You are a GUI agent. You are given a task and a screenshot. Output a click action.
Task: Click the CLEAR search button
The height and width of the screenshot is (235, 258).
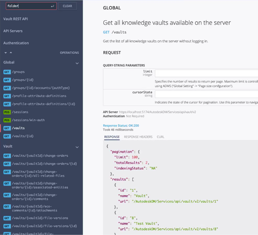pyautogui.click(x=67, y=6)
